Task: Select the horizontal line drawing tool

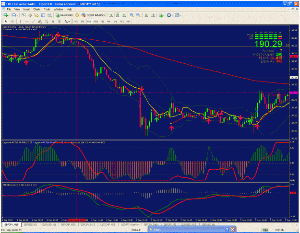Action: pos(27,22)
